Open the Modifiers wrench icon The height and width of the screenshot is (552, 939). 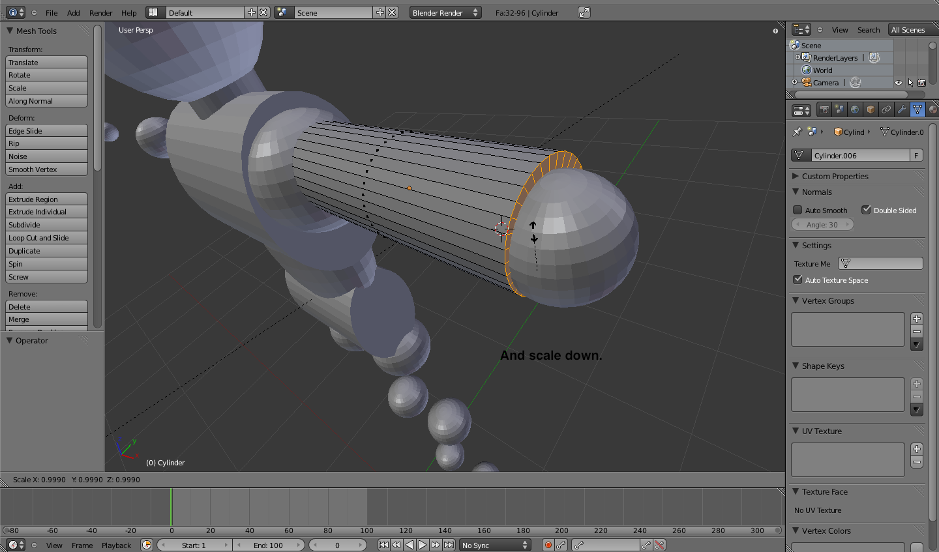(902, 109)
